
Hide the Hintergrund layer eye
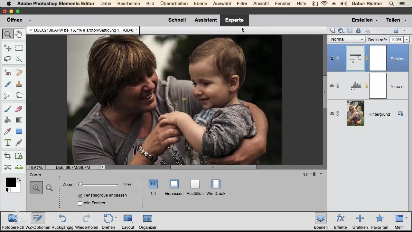332,113
